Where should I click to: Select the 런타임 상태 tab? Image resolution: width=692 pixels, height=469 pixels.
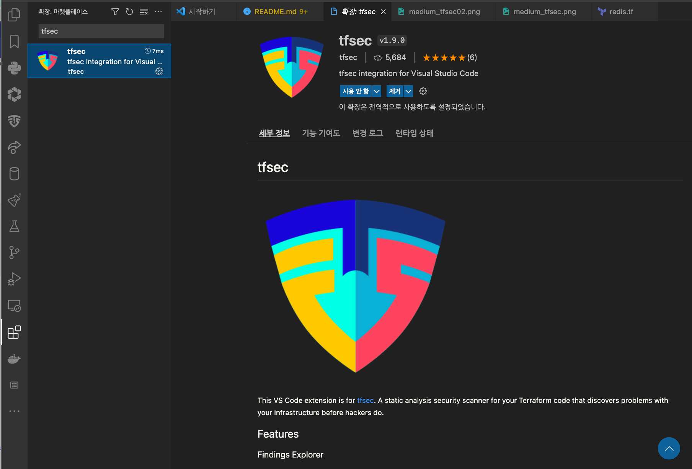pyautogui.click(x=415, y=133)
